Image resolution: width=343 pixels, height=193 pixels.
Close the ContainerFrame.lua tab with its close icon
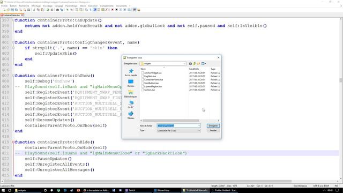tap(23, 15)
